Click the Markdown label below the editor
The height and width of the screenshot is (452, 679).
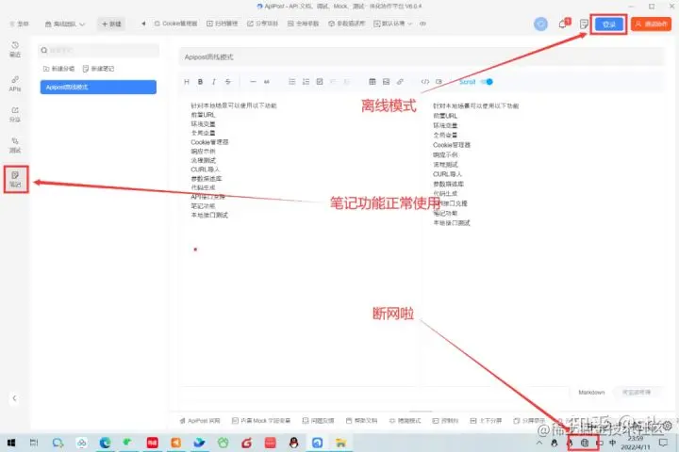point(591,393)
